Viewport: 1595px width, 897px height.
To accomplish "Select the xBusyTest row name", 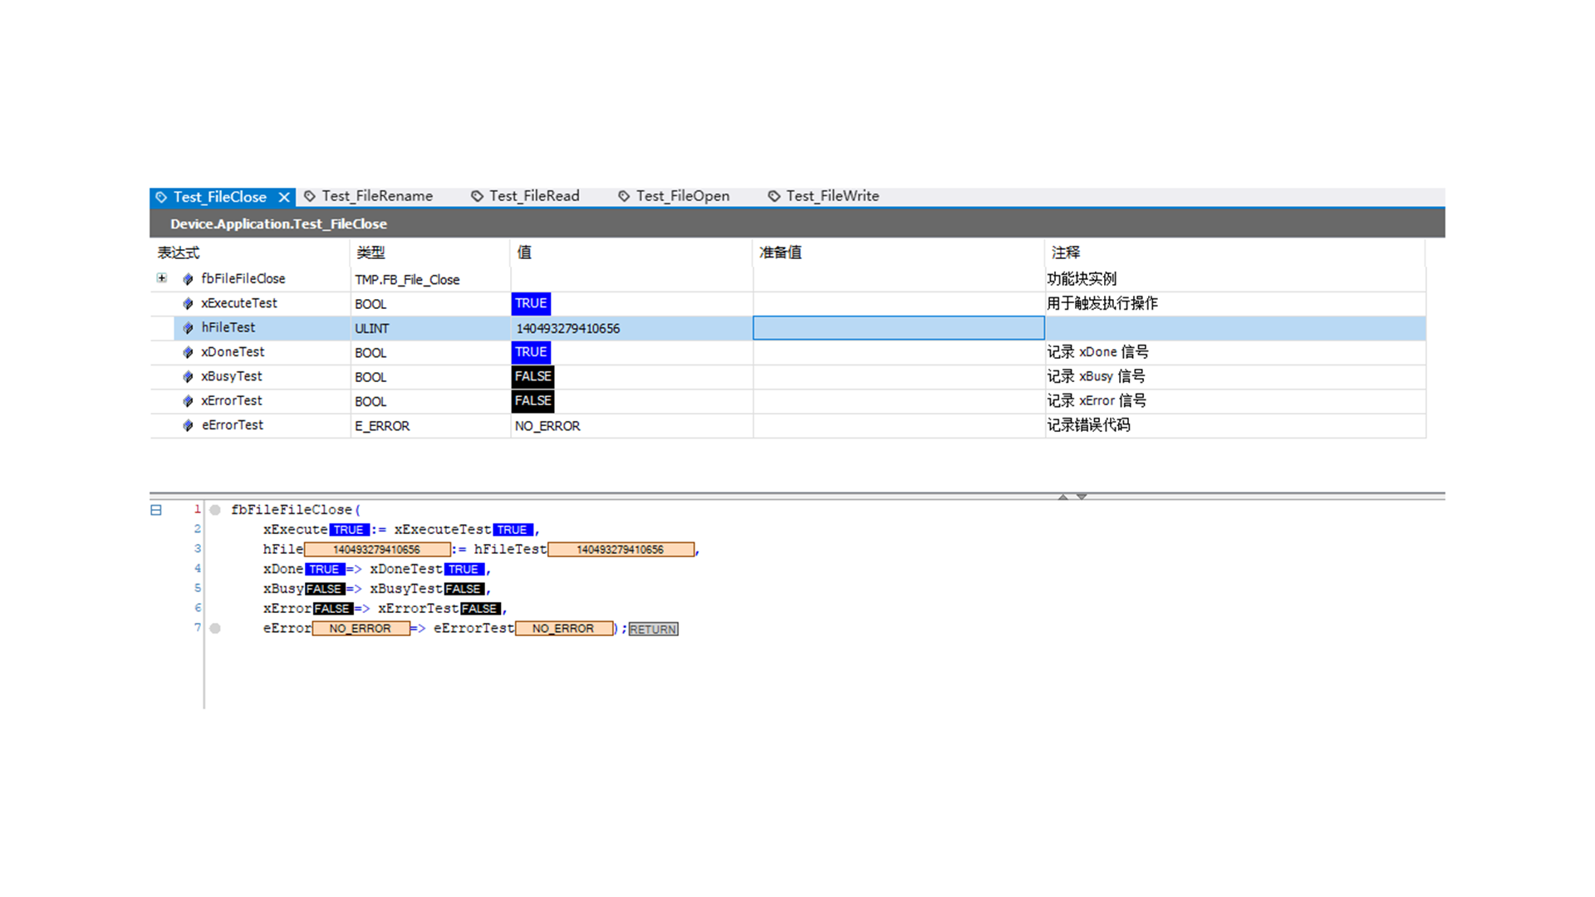I will 232,376.
